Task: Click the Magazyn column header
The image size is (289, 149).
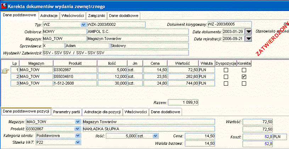Action: click(x=36, y=63)
